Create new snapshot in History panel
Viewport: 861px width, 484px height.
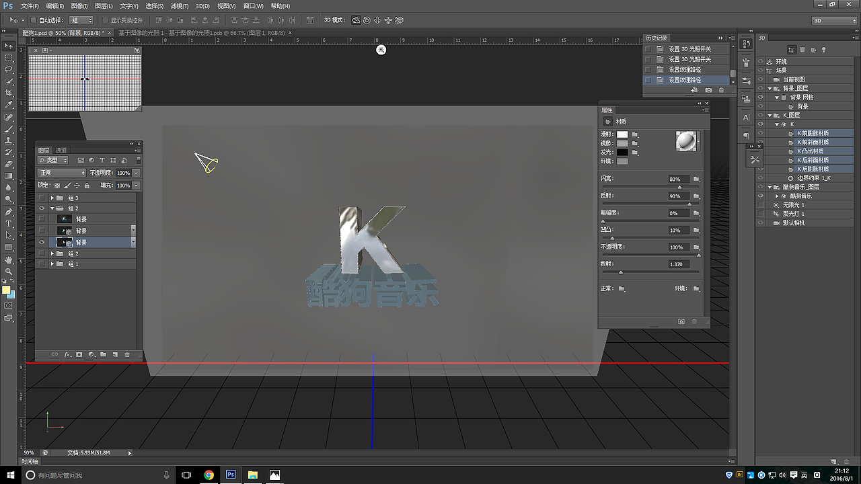[x=708, y=90]
